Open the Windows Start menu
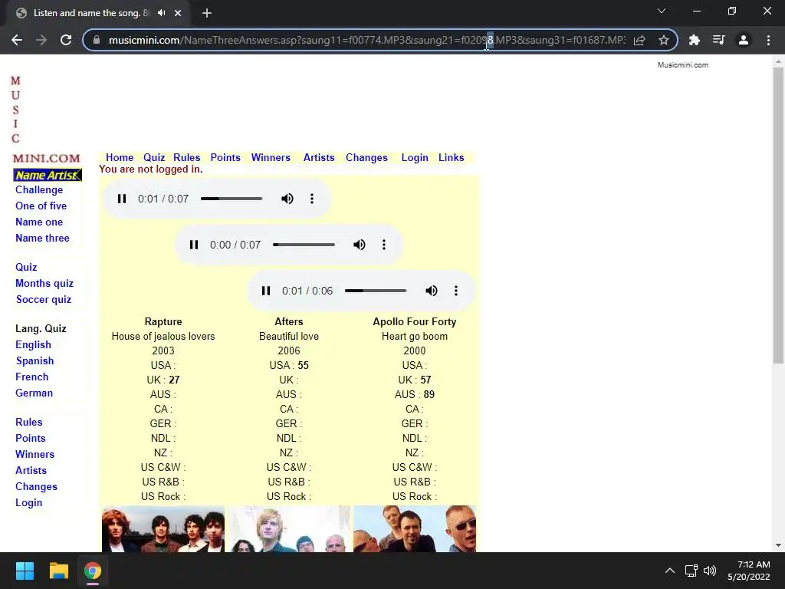Screen dimensions: 785x589 pos(25,571)
